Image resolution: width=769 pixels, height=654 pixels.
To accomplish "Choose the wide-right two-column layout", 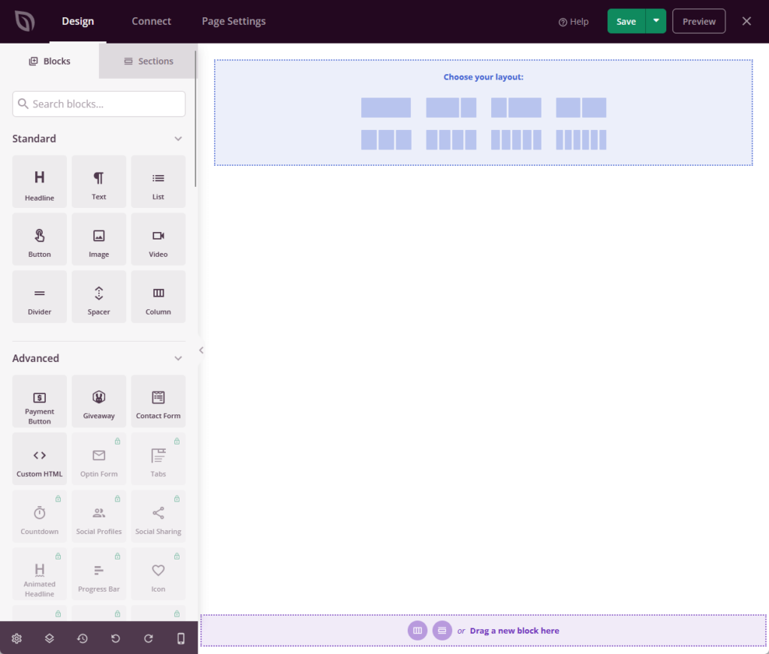I will pyautogui.click(x=516, y=107).
